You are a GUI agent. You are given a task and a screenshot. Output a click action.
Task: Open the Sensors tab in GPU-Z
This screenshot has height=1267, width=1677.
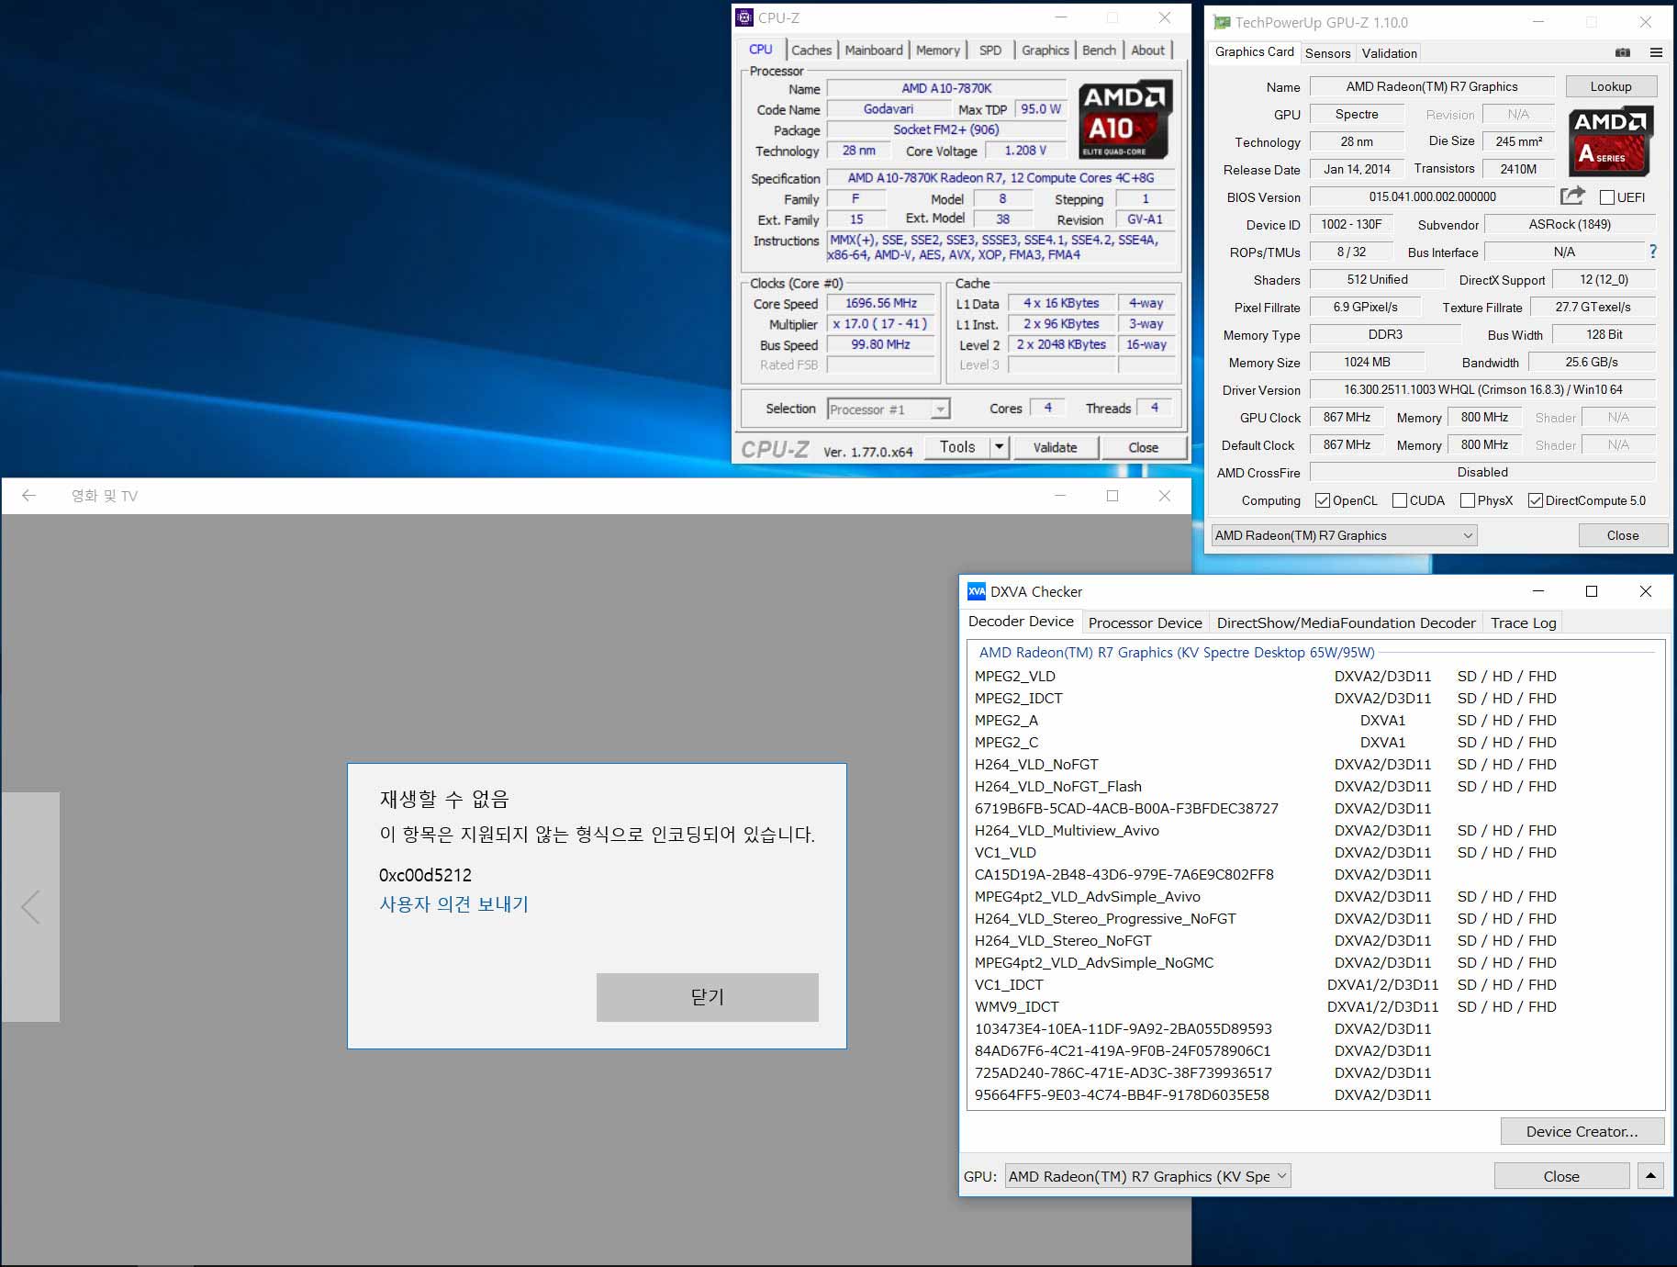[1327, 53]
